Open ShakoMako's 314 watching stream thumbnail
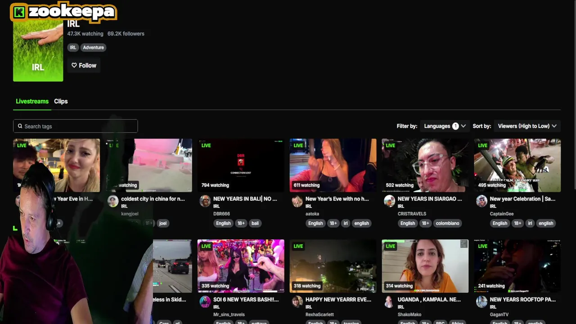Screen dimensions: 576x324 (x=425, y=266)
